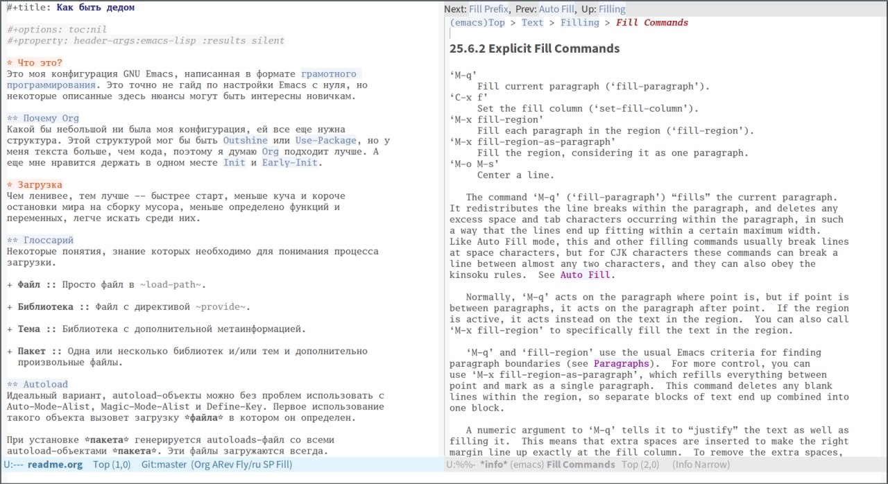Click the #+title 'Как быть дедом' line
This screenshot has height=484, width=888.
coord(71,8)
